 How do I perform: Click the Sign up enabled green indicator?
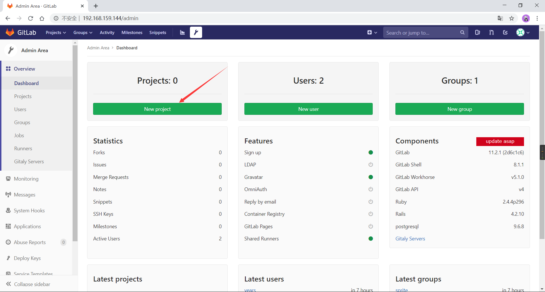[370, 153]
